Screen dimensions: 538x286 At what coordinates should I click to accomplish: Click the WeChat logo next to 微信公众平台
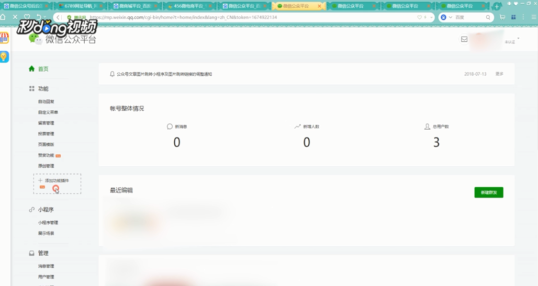click(36, 39)
